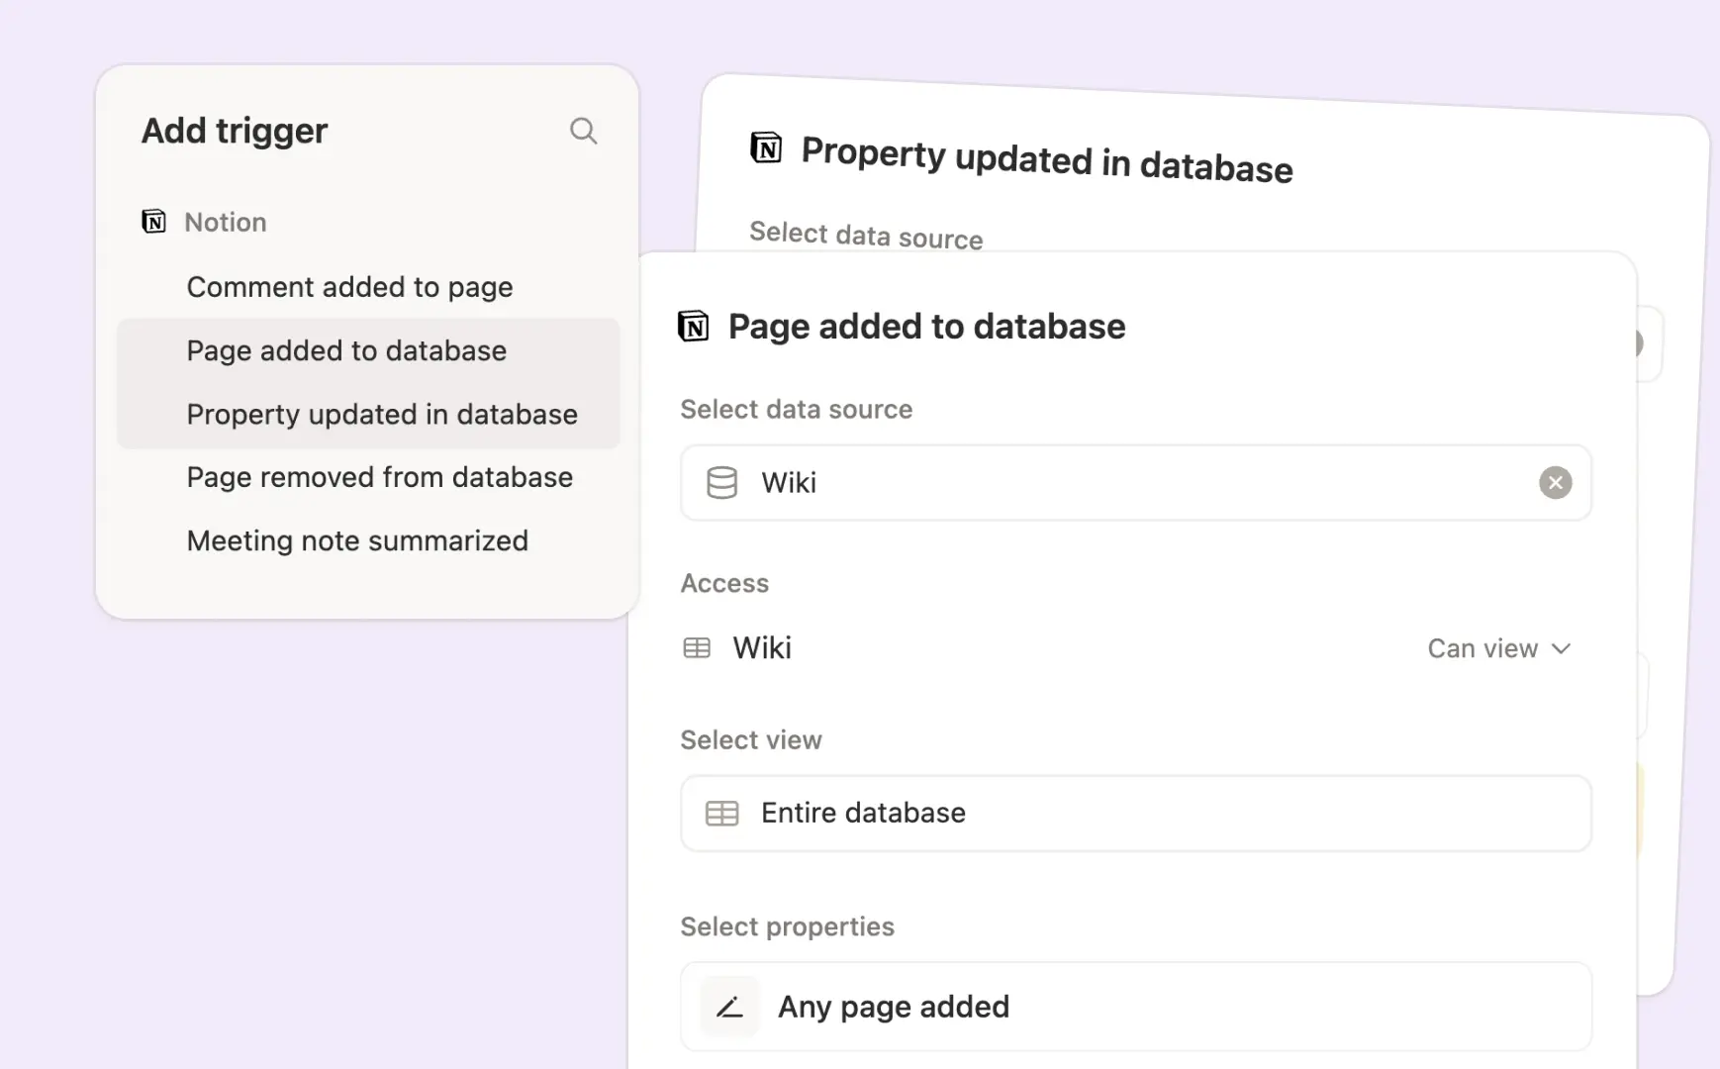Click the Notion logo in trigger list
This screenshot has width=1720, height=1069.
pos(153,222)
